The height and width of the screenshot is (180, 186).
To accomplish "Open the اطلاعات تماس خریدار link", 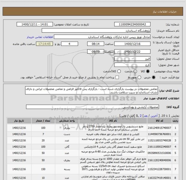I will pyautogui.click(x=40, y=37).
